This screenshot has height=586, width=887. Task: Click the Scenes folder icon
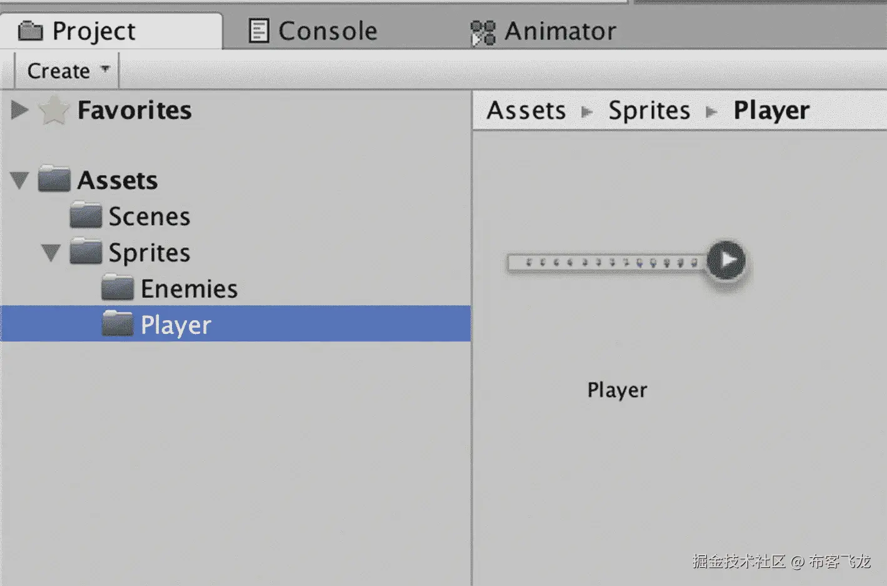click(86, 216)
